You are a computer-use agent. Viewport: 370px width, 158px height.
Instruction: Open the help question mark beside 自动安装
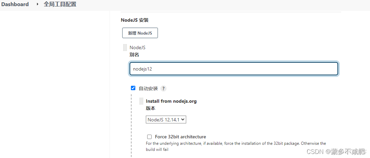coord(163,88)
